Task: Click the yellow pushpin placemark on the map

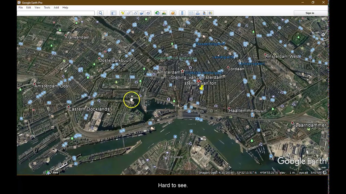Action: tap(201, 88)
